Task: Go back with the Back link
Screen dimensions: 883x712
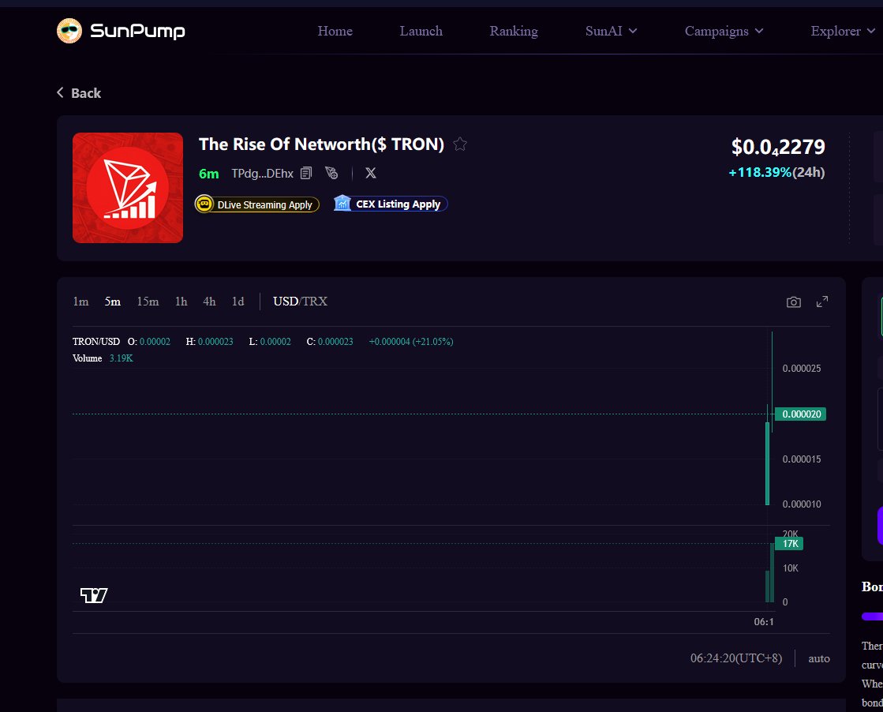Action: click(x=79, y=93)
